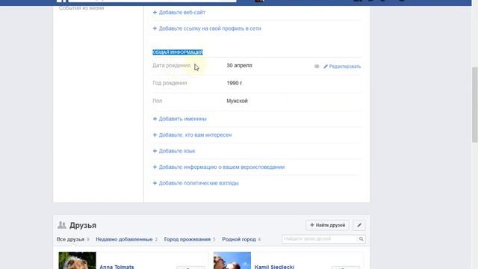
Task: Click the Добавить именины link
Action: point(182,119)
